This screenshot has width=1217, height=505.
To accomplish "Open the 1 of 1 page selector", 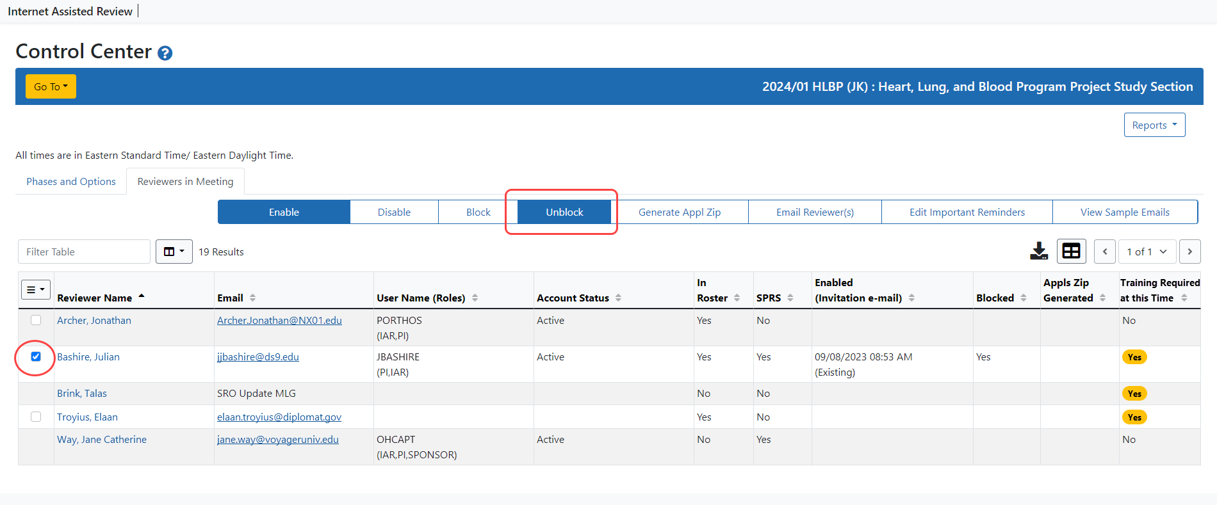I will (x=1147, y=252).
